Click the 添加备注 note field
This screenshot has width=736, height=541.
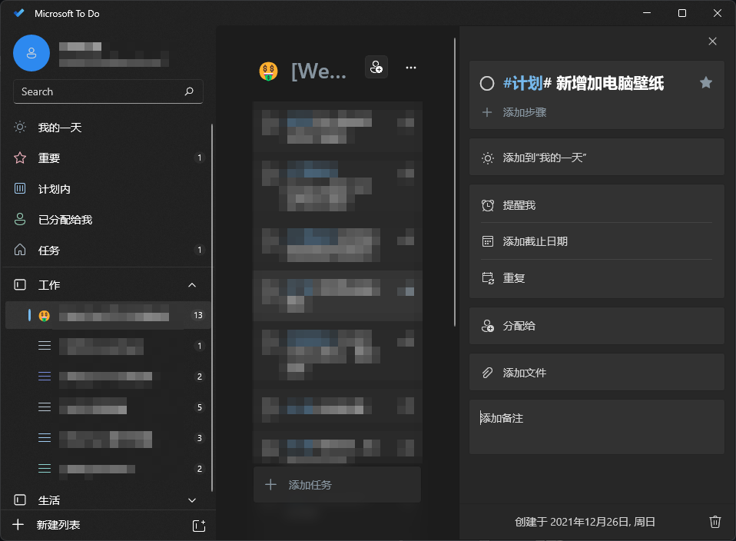(x=597, y=427)
